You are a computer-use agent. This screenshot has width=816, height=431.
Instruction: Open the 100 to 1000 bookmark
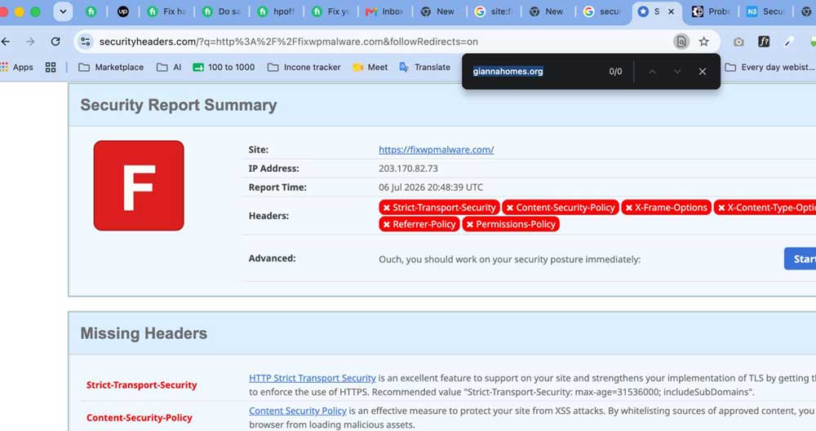point(224,67)
